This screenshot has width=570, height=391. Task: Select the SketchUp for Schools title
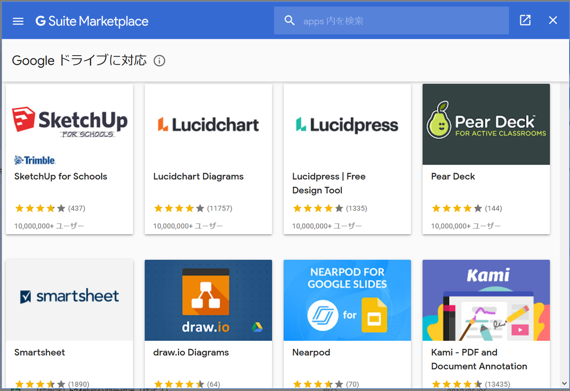click(61, 176)
